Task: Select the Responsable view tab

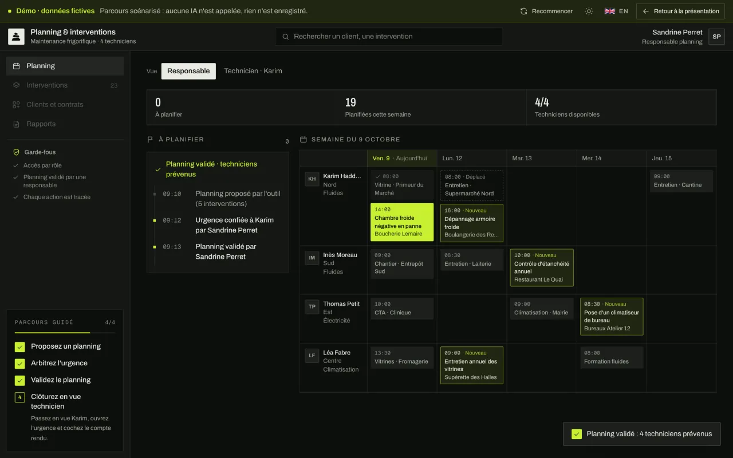Action: click(188, 71)
